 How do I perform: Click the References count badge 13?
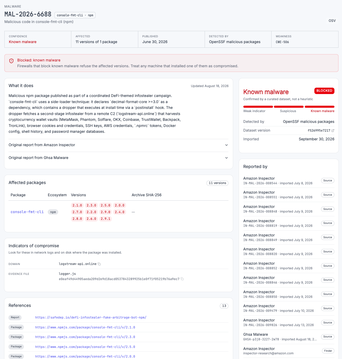pyautogui.click(x=224, y=306)
